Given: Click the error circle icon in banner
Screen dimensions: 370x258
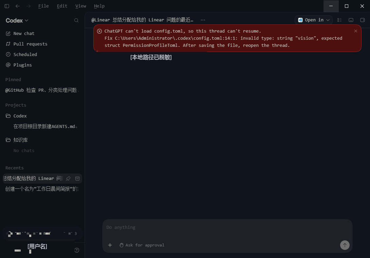Looking at the screenshot, I should tap(99, 31).
